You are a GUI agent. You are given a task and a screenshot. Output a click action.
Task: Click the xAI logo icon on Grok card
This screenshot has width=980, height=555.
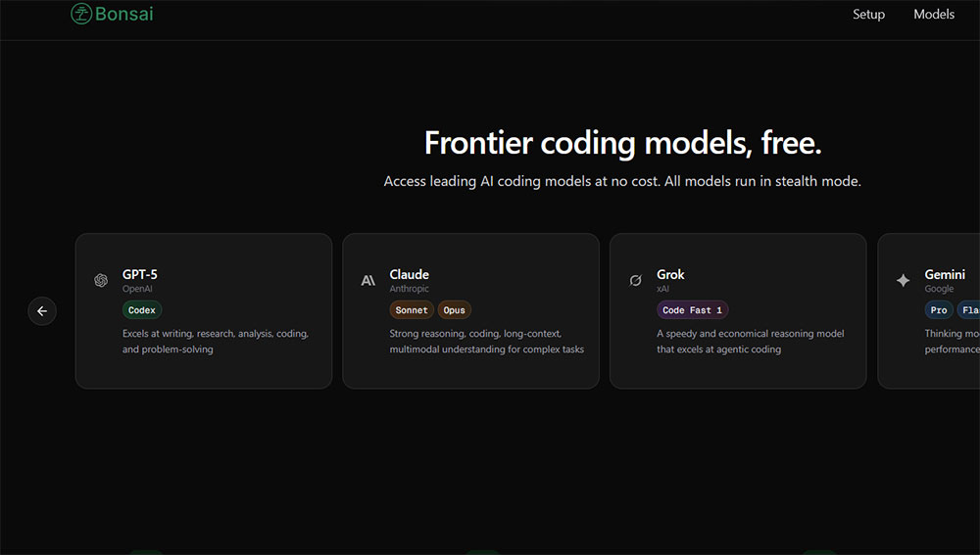click(636, 280)
